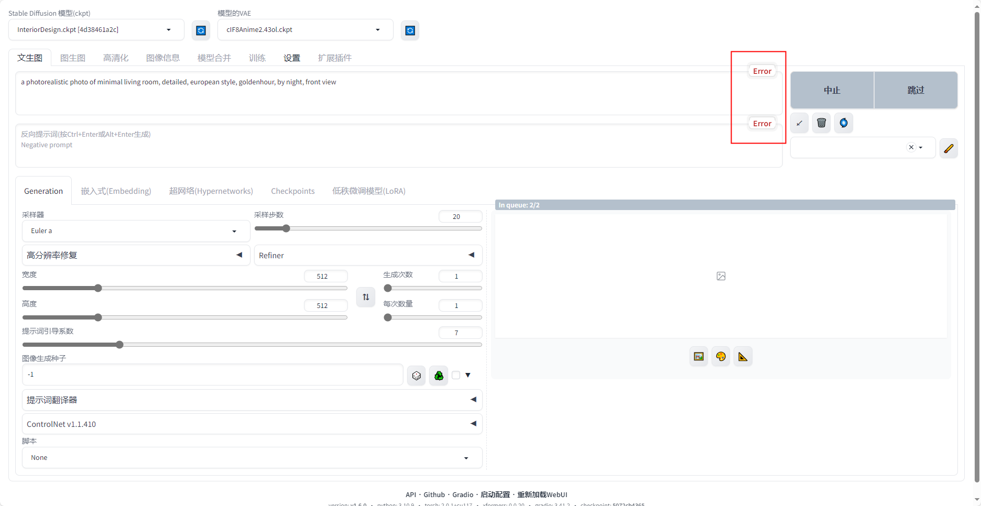The image size is (981, 506).
Task: Click the 启动配置 footer link
Action: click(495, 494)
